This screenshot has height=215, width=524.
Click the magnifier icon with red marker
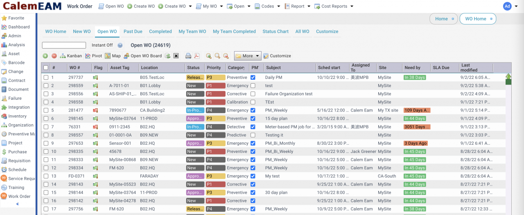226,56
